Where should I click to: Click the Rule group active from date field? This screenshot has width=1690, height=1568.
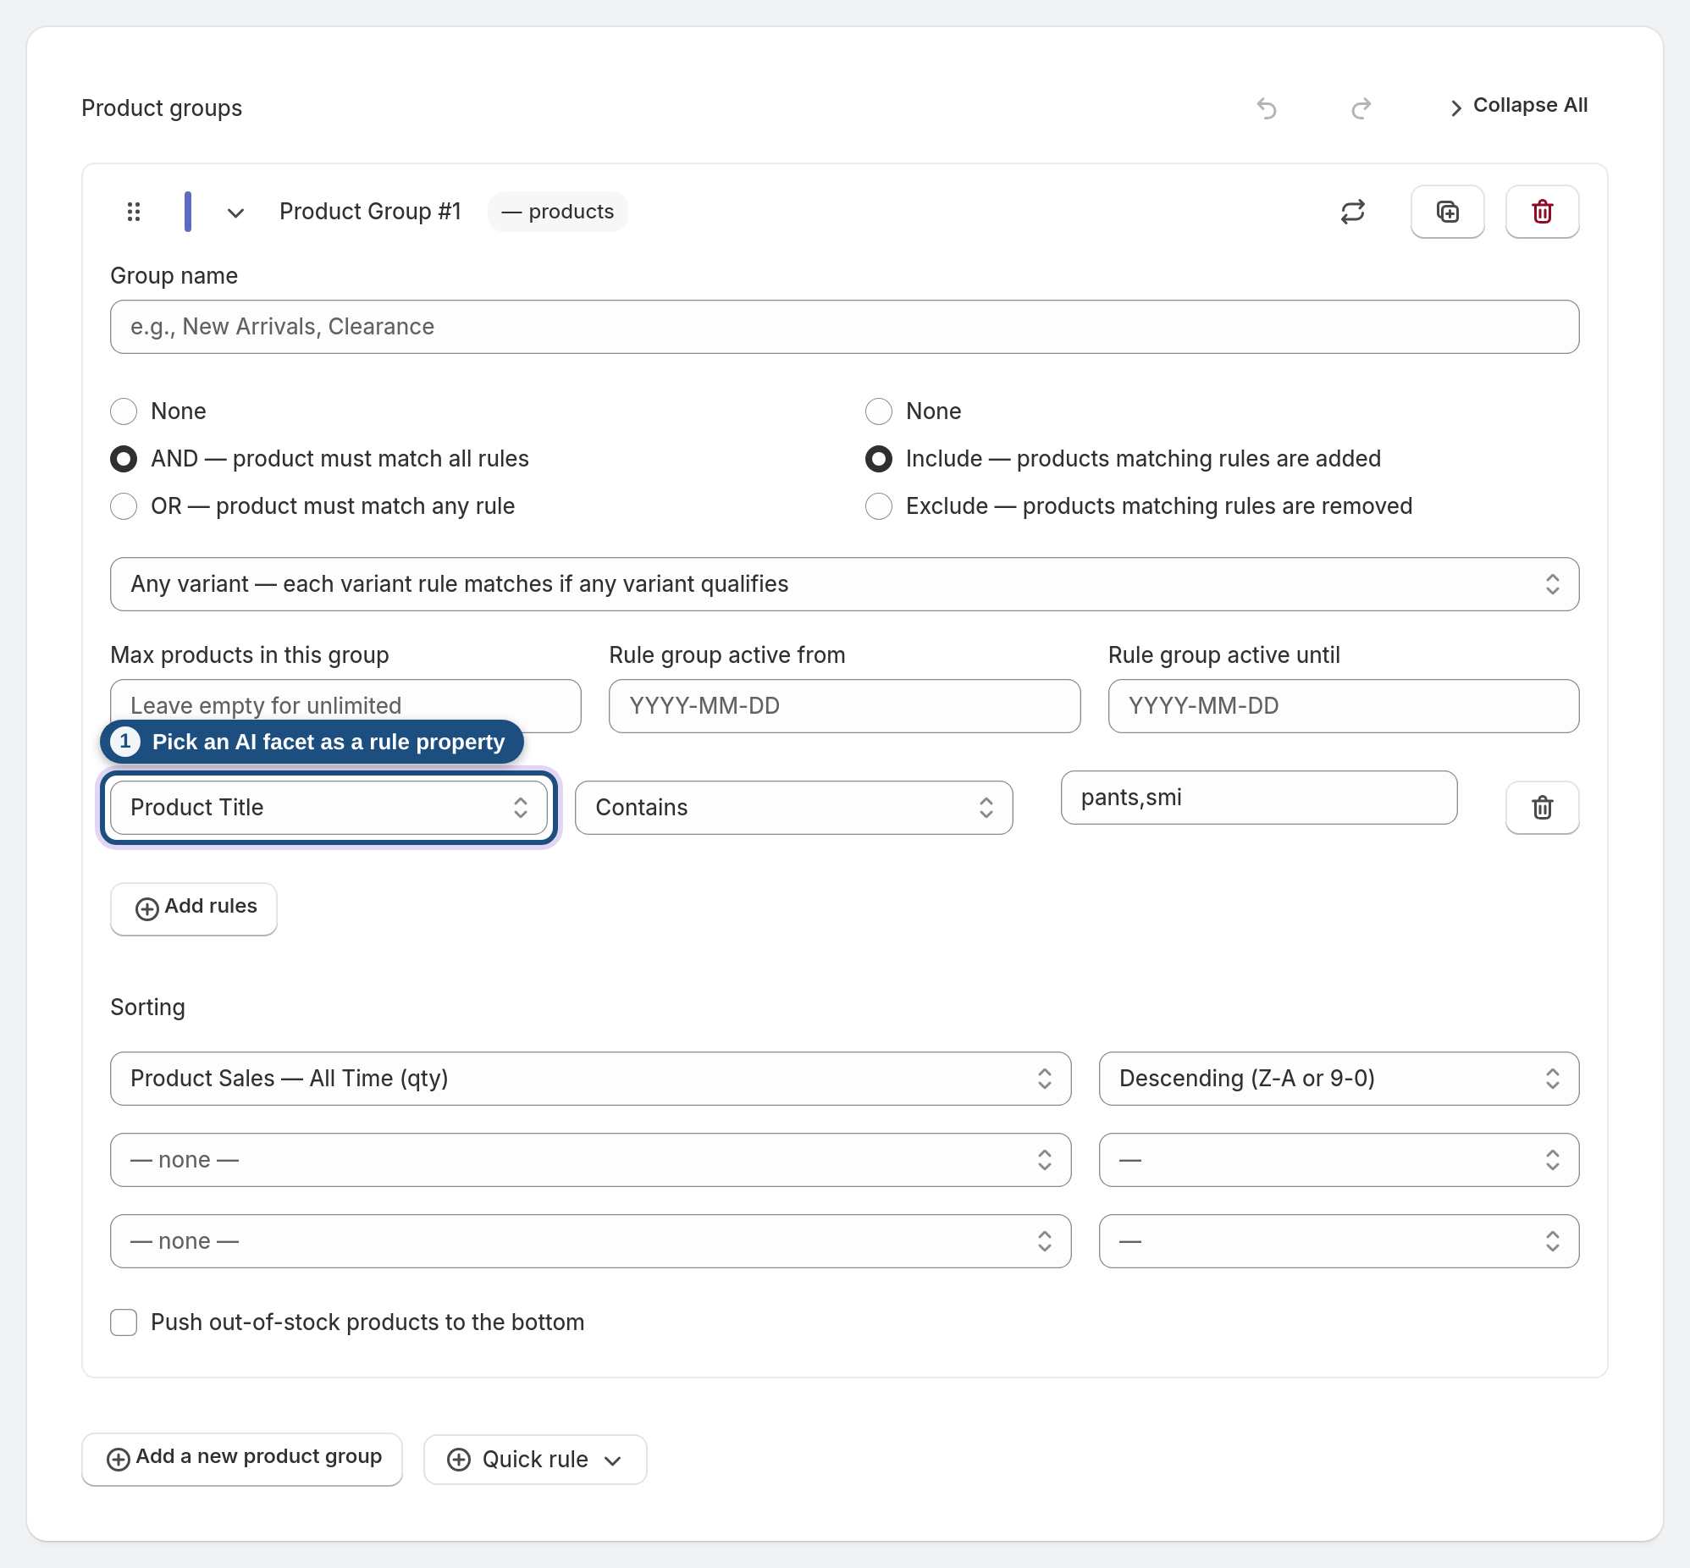point(844,706)
